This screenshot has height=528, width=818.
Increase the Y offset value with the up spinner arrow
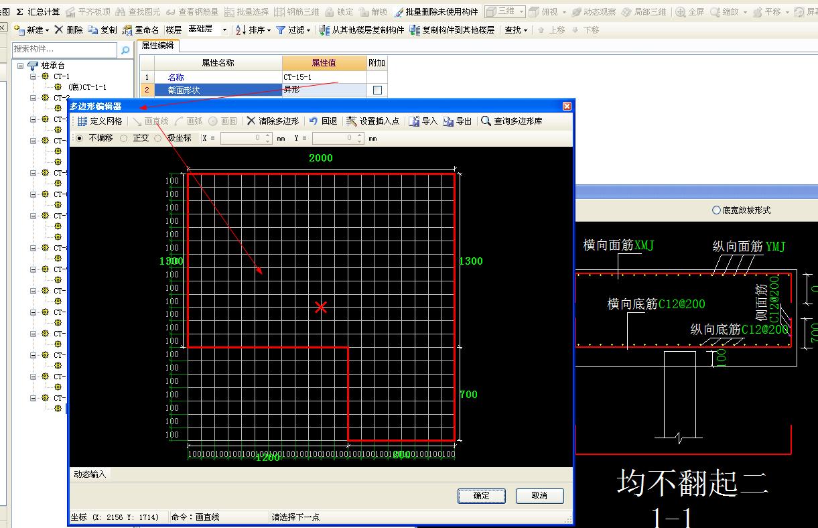pyautogui.click(x=359, y=135)
